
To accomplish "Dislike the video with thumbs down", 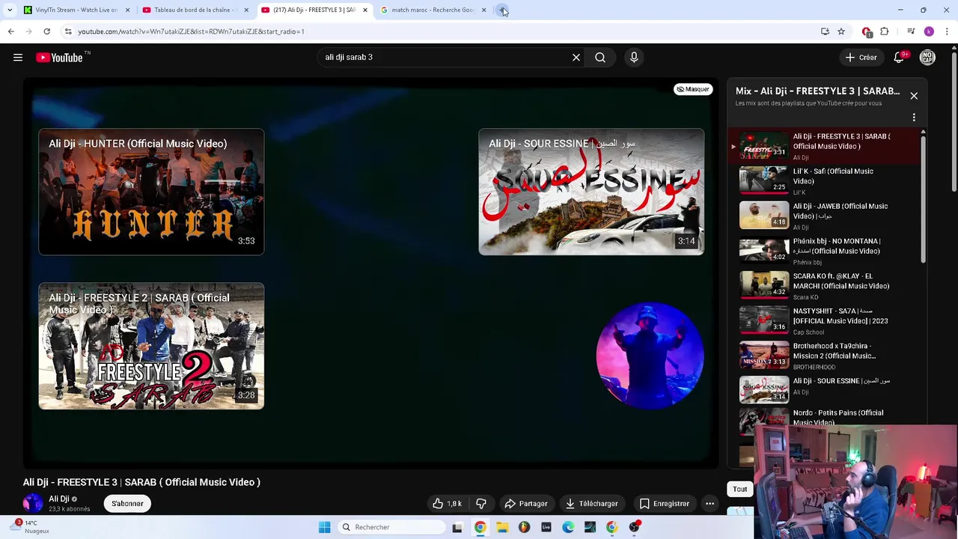I will coord(481,504).
